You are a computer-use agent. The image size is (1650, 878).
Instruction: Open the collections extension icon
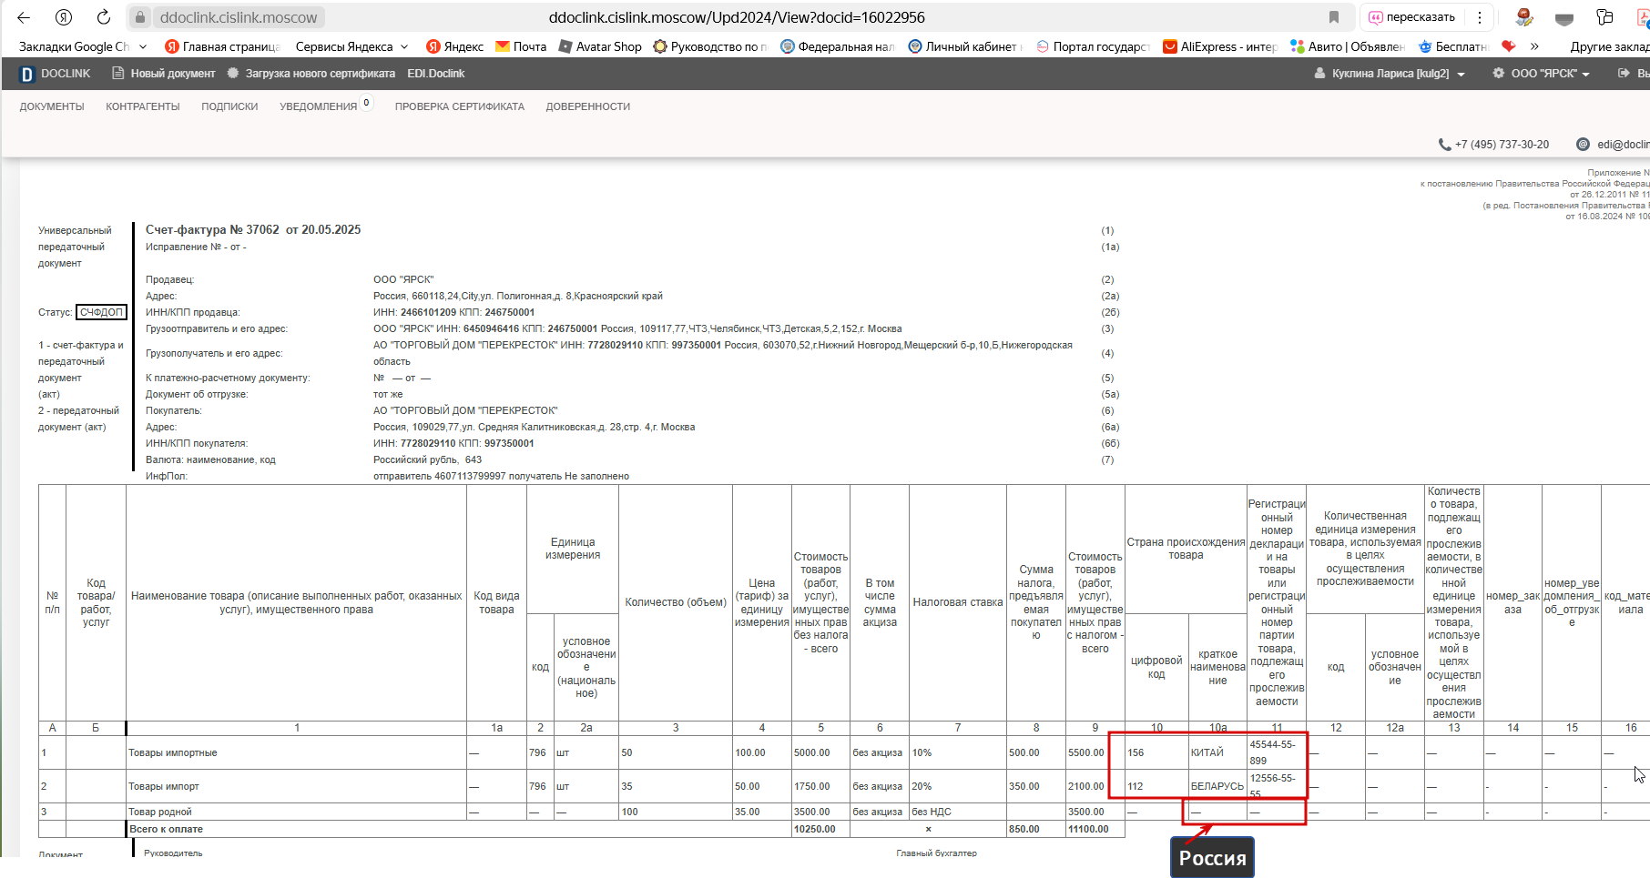(x=1605, y=17)
